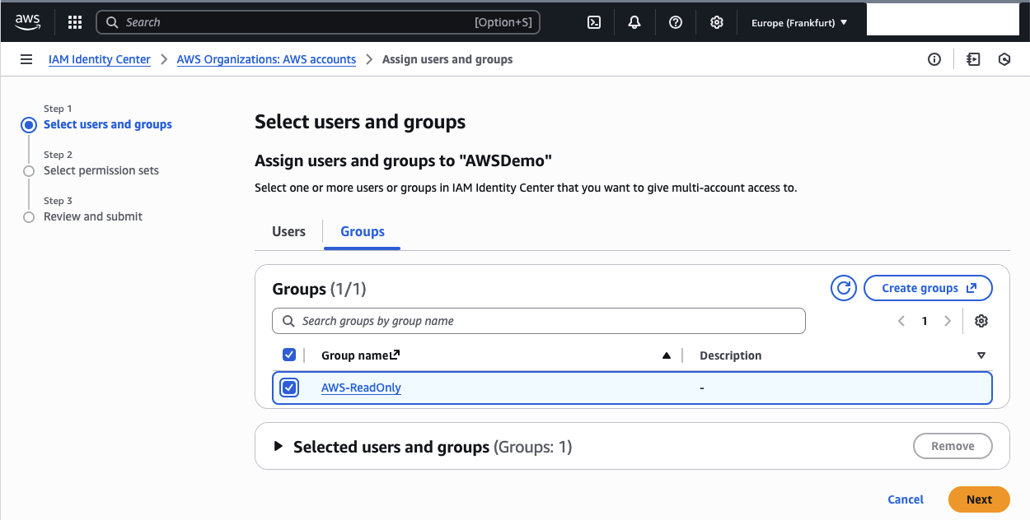Image resolution: width=1030 pixels, height=520 pixels.
Task: Open table preferences gear in Groups panel
Action: point(981,321)
